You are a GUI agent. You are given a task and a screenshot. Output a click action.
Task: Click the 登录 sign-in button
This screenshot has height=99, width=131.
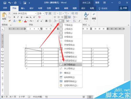tap(97, 3)
